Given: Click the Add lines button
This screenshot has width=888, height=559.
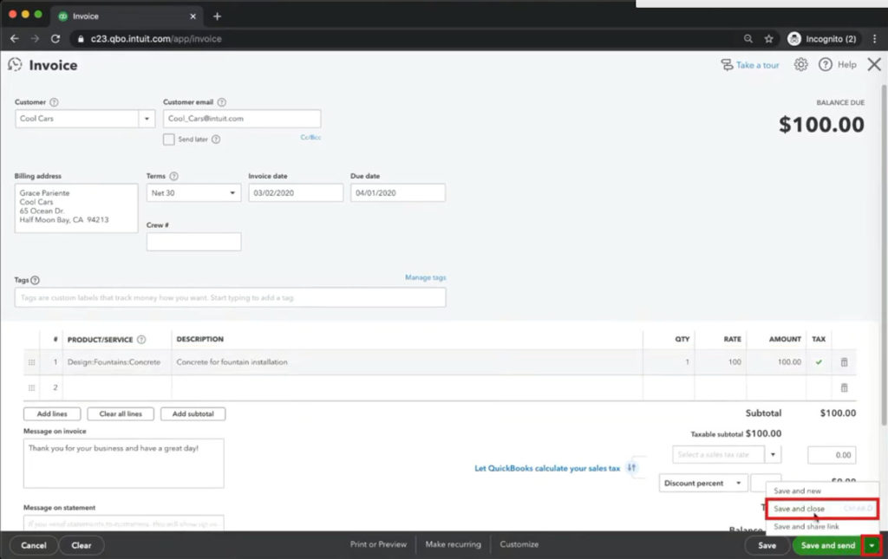Looking at the screenshot, I should click(52, 413).
